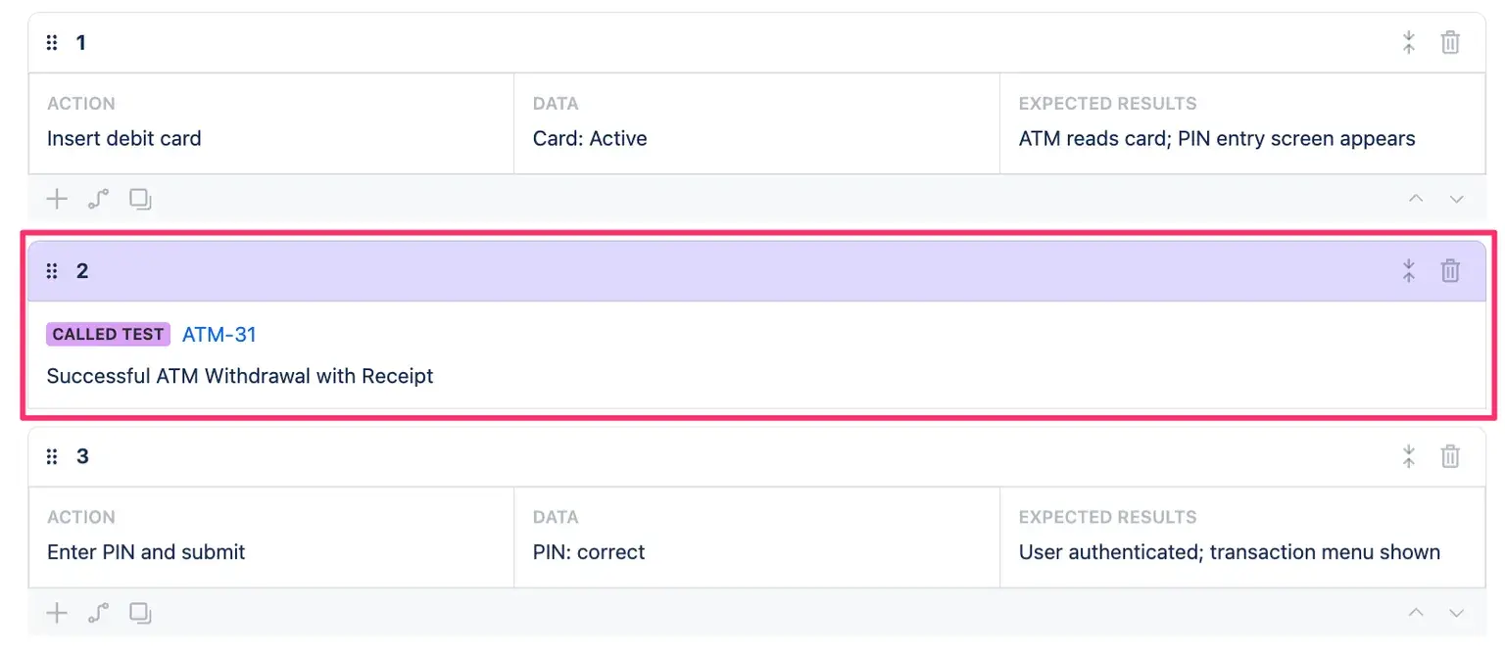Image resolution: width=1505 pixels, height=652 pixels.
Task: Open the ATM-31 linked test case
Action: pyautogui.click(x=218, y=335)
